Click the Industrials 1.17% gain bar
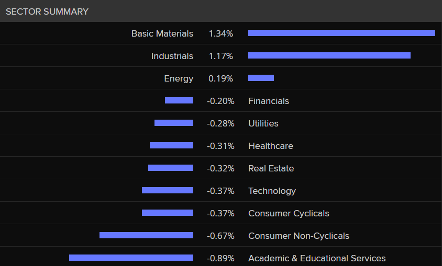442x266 pixels. click(329, 55)
